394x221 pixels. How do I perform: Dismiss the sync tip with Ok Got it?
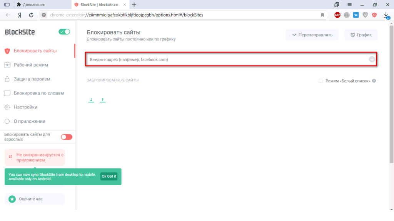click(109, 176)
